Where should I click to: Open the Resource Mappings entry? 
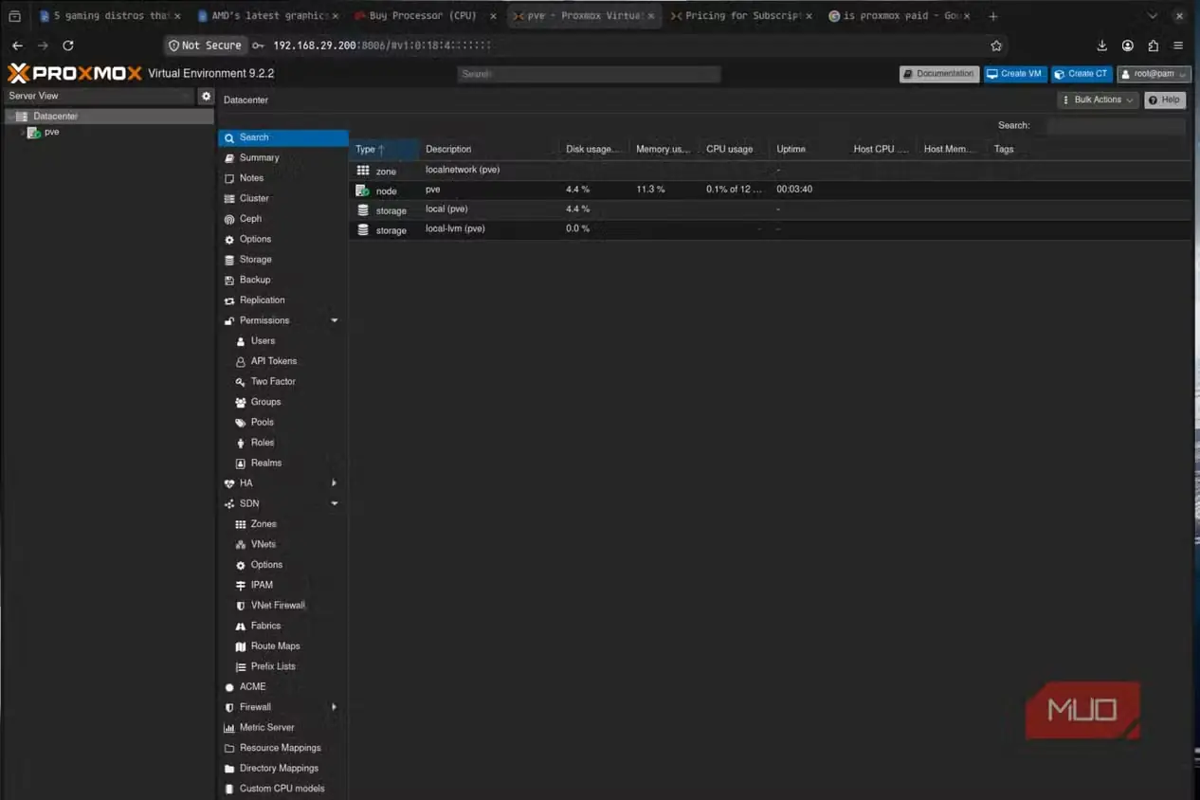[283, 748]
